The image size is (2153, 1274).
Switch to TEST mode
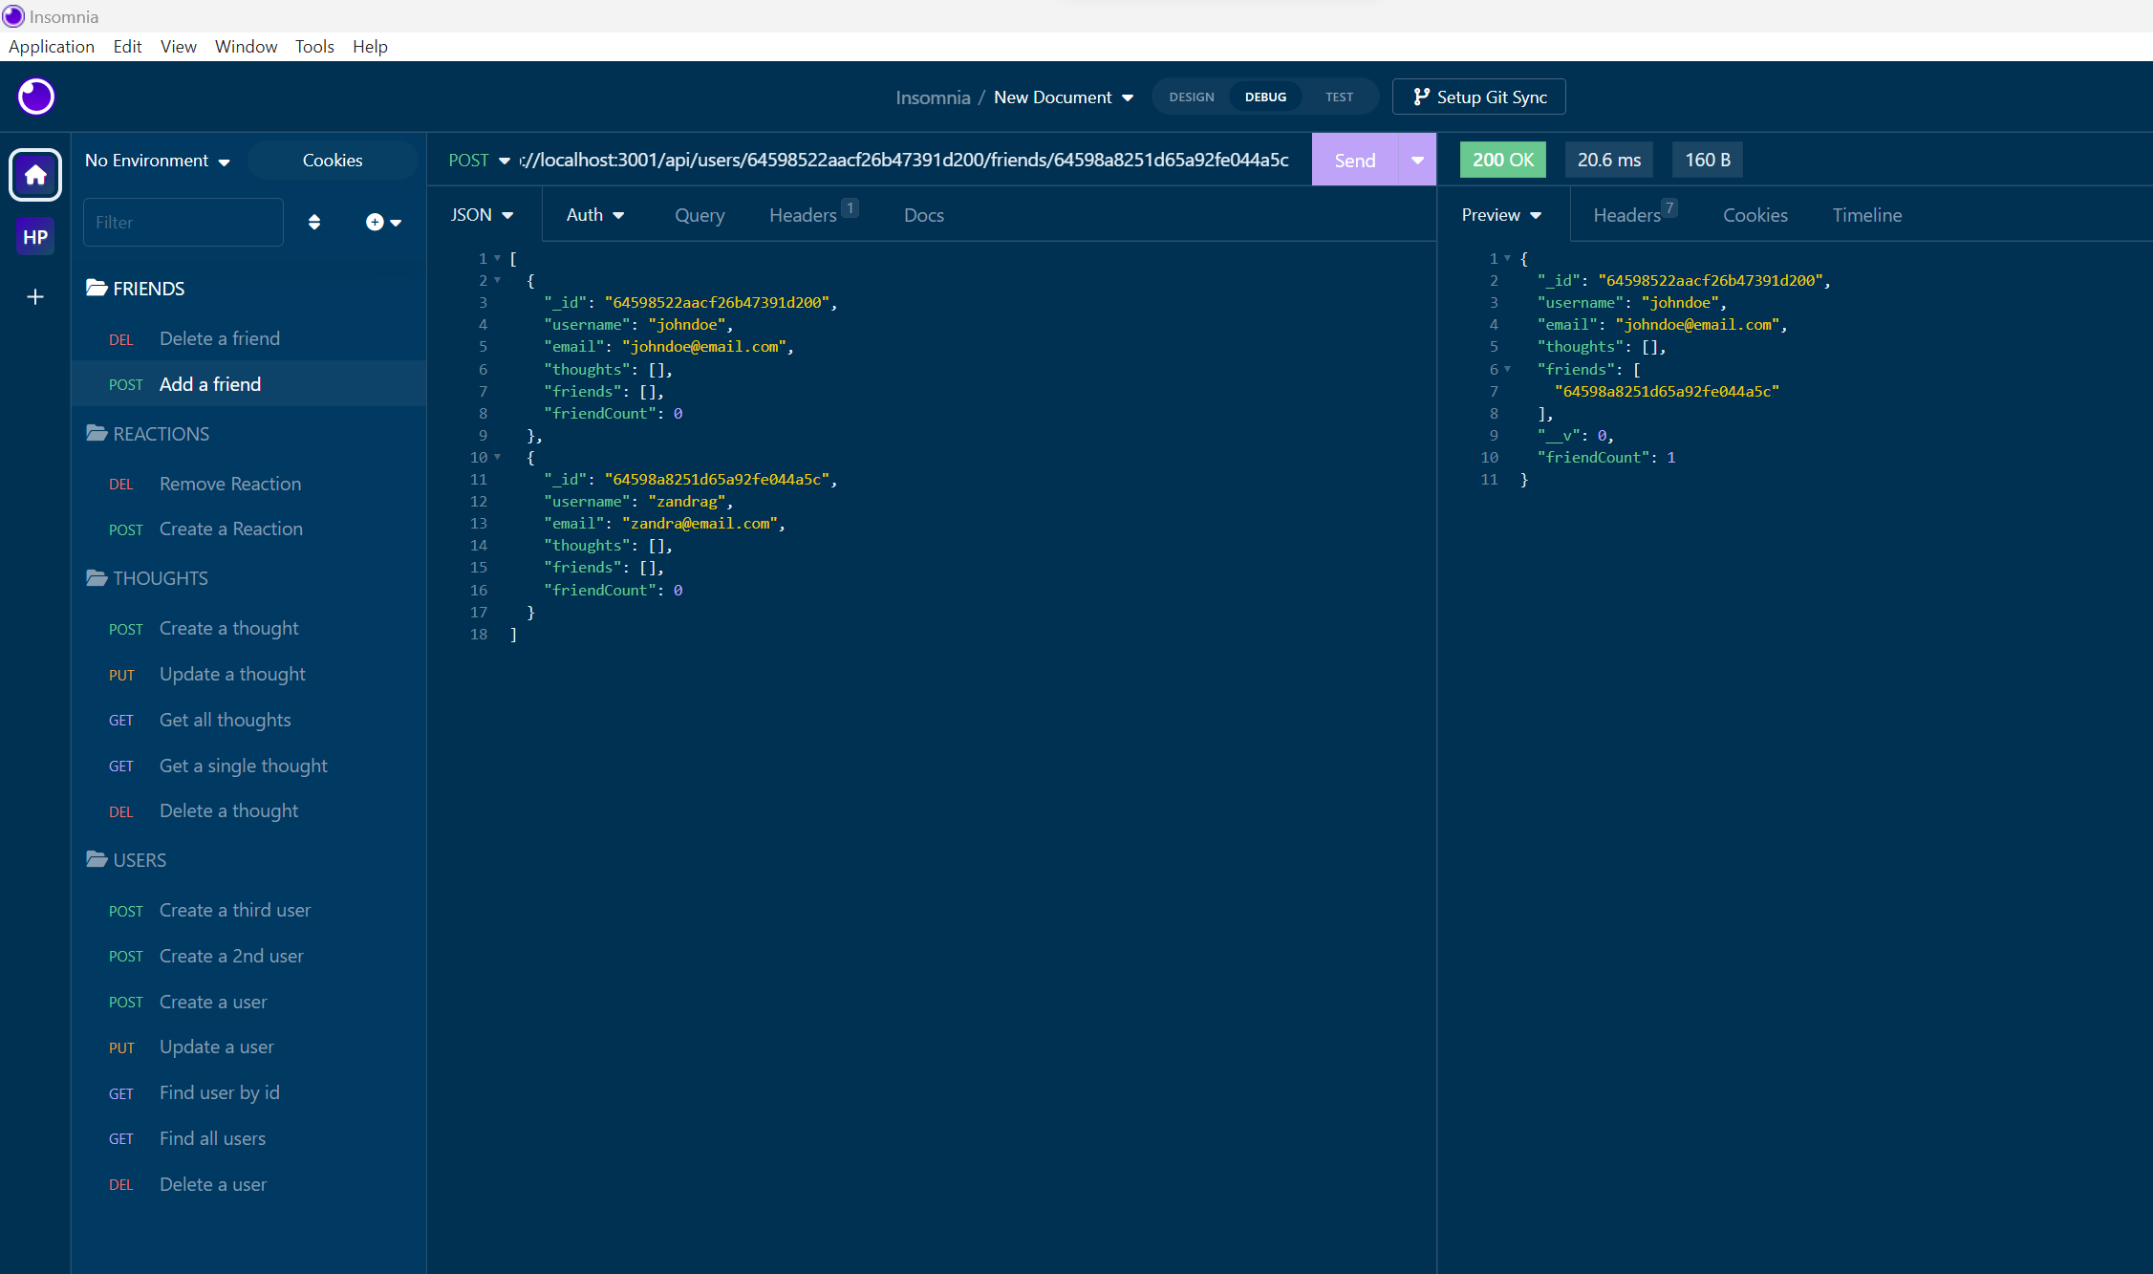(x=1339, y=97)
